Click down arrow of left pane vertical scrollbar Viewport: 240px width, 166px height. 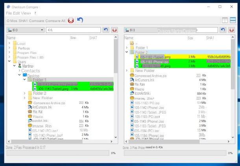point(116,137)
